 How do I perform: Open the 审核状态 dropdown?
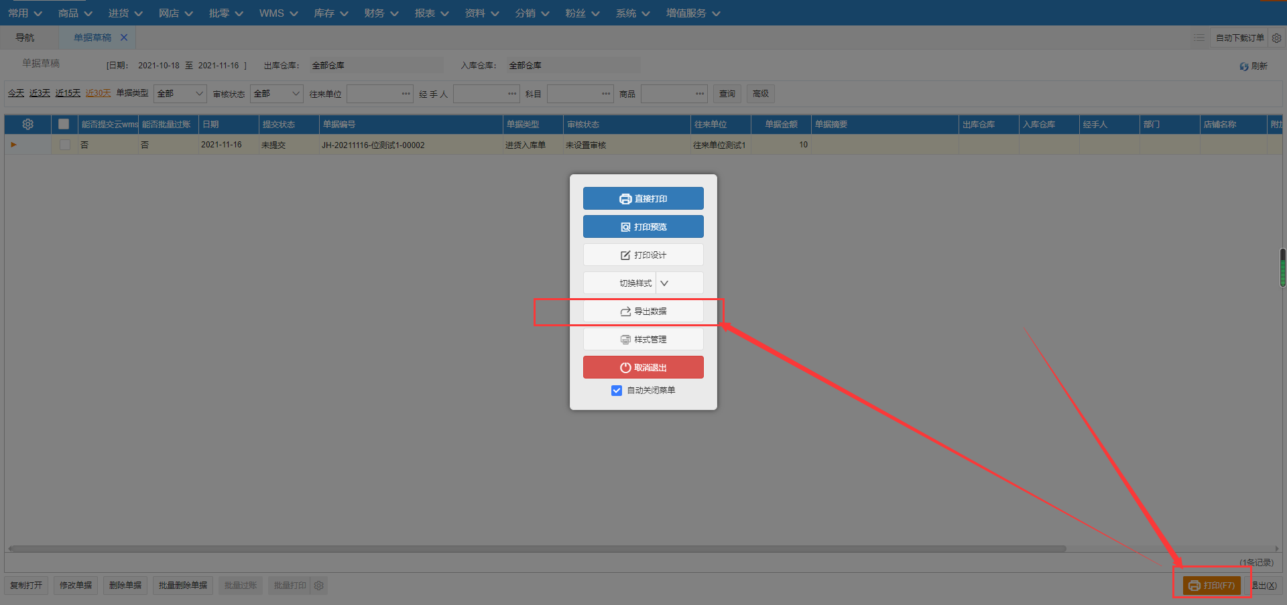(x=276, y=94)
